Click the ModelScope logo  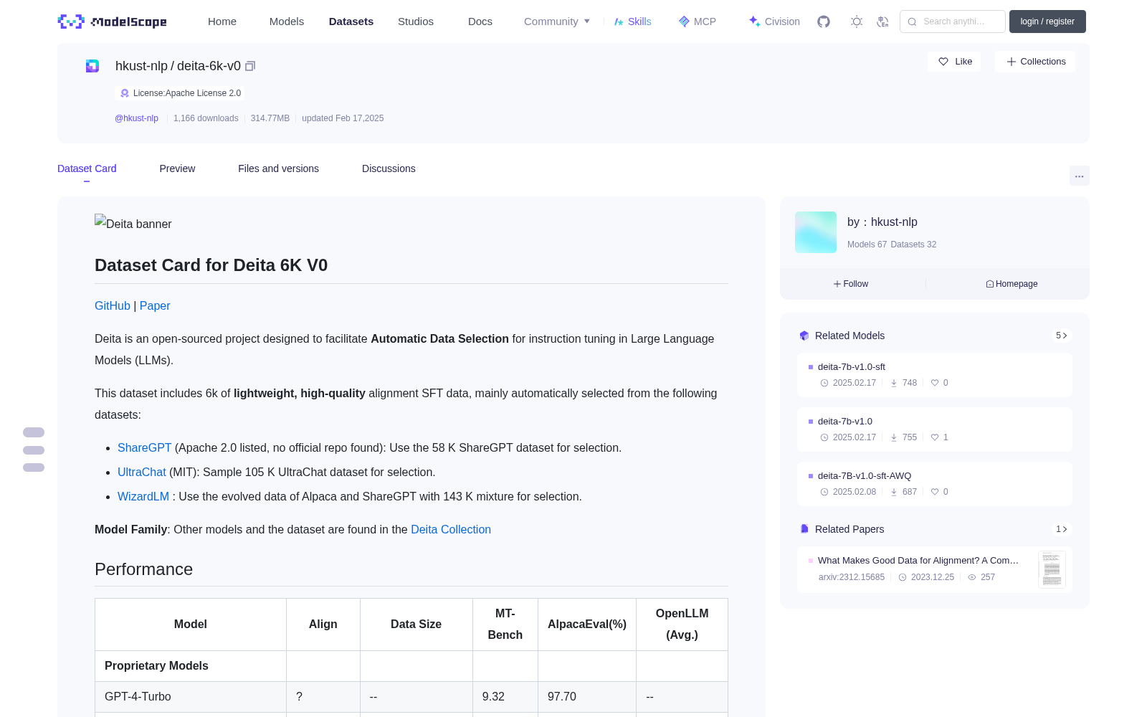(113, 22)
